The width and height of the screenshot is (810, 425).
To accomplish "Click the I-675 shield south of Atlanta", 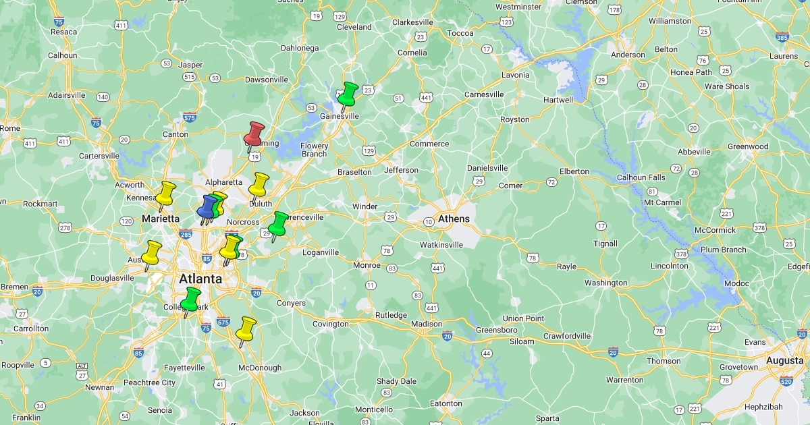I will [x=223, y=322].
